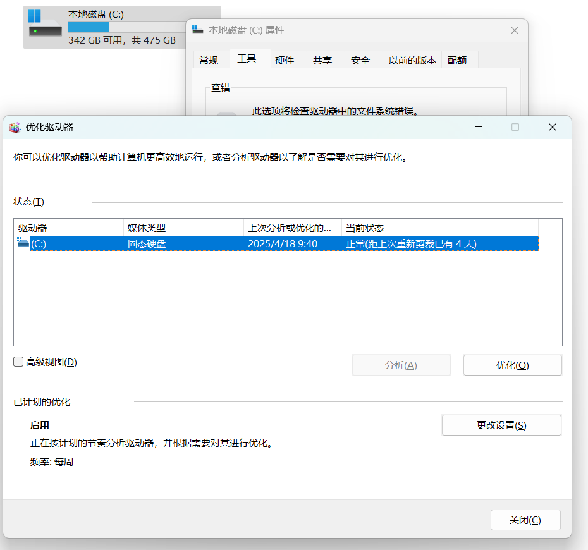588x550 pixels.
Task: Close the 优化驱动器 window
Action: tap(553, 127)
